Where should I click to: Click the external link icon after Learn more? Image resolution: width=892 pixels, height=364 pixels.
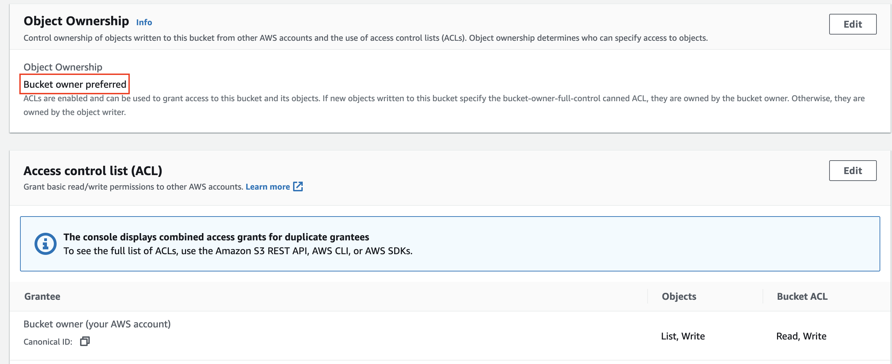click(x=298, y=187)
